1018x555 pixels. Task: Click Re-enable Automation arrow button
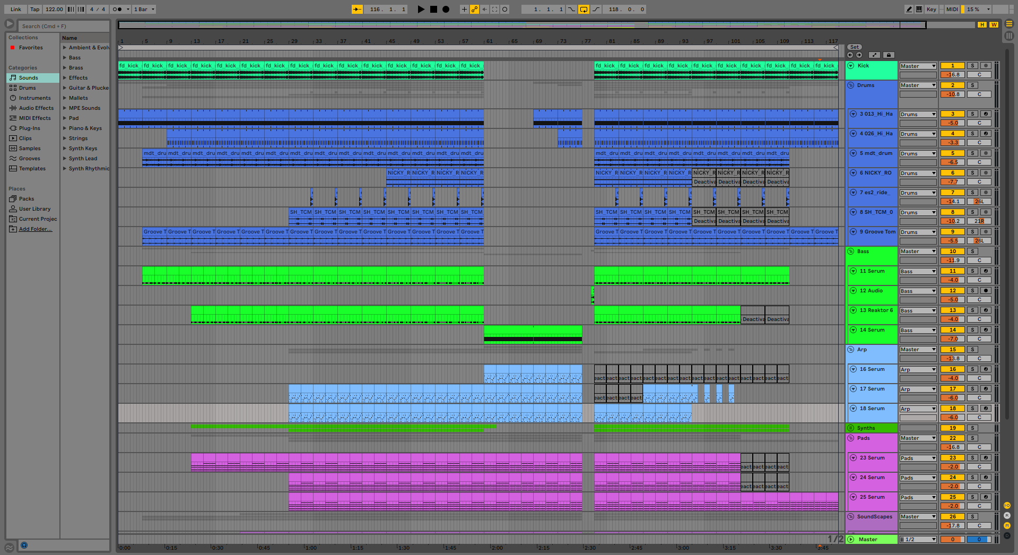click(x=484, y=9)
